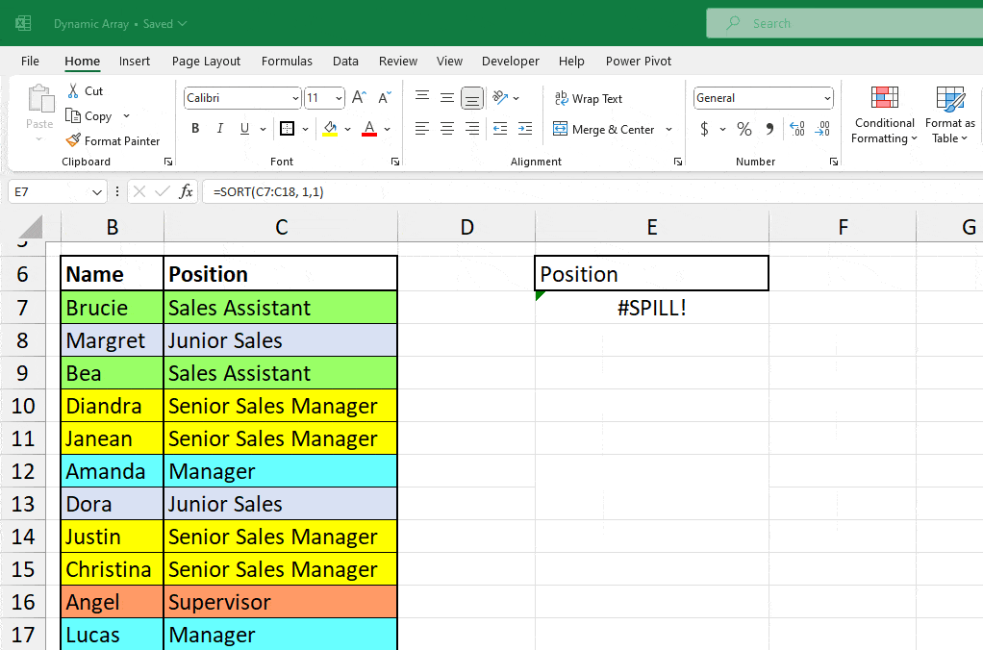
Task: Click the Increase Decimal icon
Action: click(796, 128)
